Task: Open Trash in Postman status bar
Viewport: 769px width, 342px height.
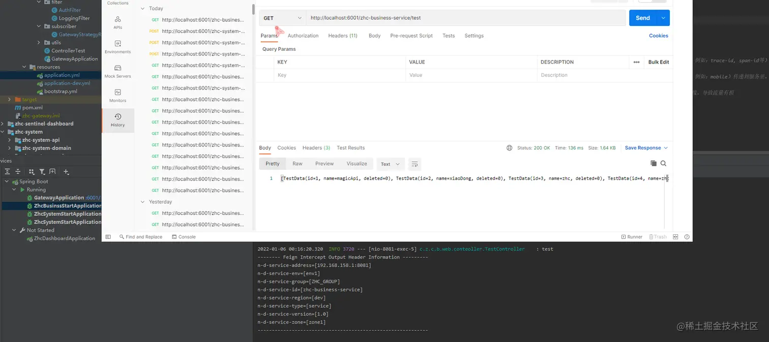Action: point(657,237)
